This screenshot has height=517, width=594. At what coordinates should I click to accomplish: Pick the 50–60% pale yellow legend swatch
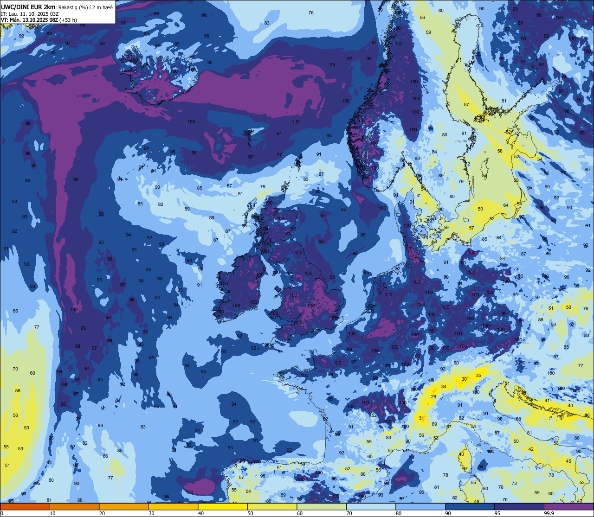[x=272, y=506]
